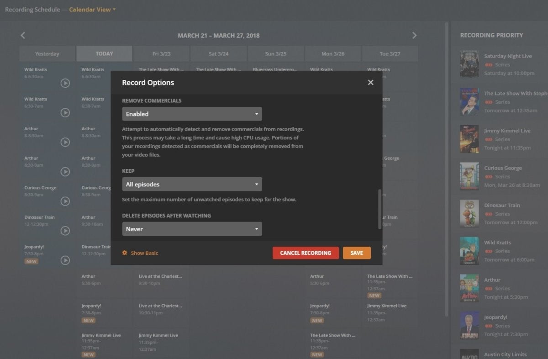This screenshot has width=548, height=359.
Task: Click the series icon under Jimmy Kimmel Live priority
Action: coord(489,139)
